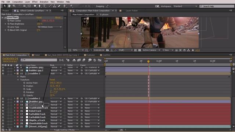Click Toggle Switches / Modes button
Viewport: 235px width, 132px height.
pyautogui.click(x=64, y=130)
